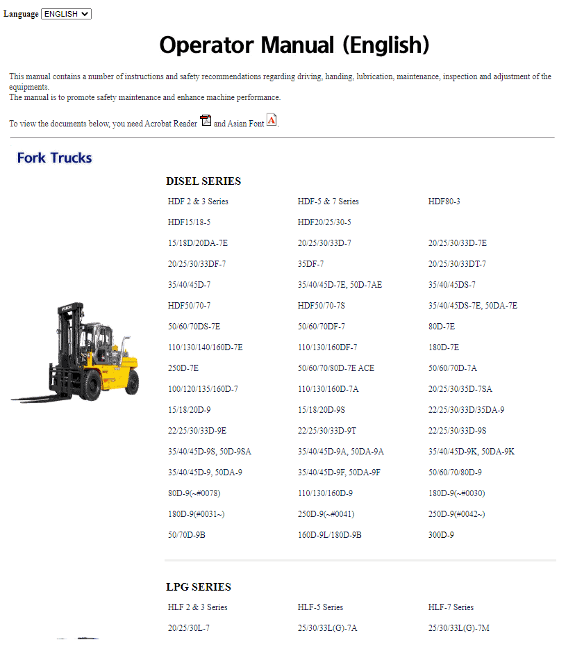
Task: Open 22/25/30/33D-9T manual
Action: pyautogui.click(x=327, y=431)
